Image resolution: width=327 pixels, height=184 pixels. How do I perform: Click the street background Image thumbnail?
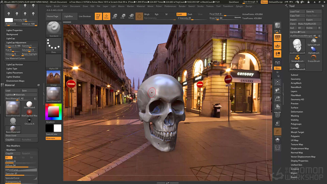[x=54, y=77]
